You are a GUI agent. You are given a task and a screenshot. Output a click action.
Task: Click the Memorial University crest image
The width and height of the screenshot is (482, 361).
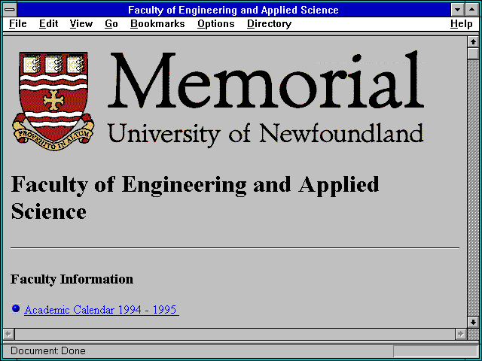[x=53, y=102]
